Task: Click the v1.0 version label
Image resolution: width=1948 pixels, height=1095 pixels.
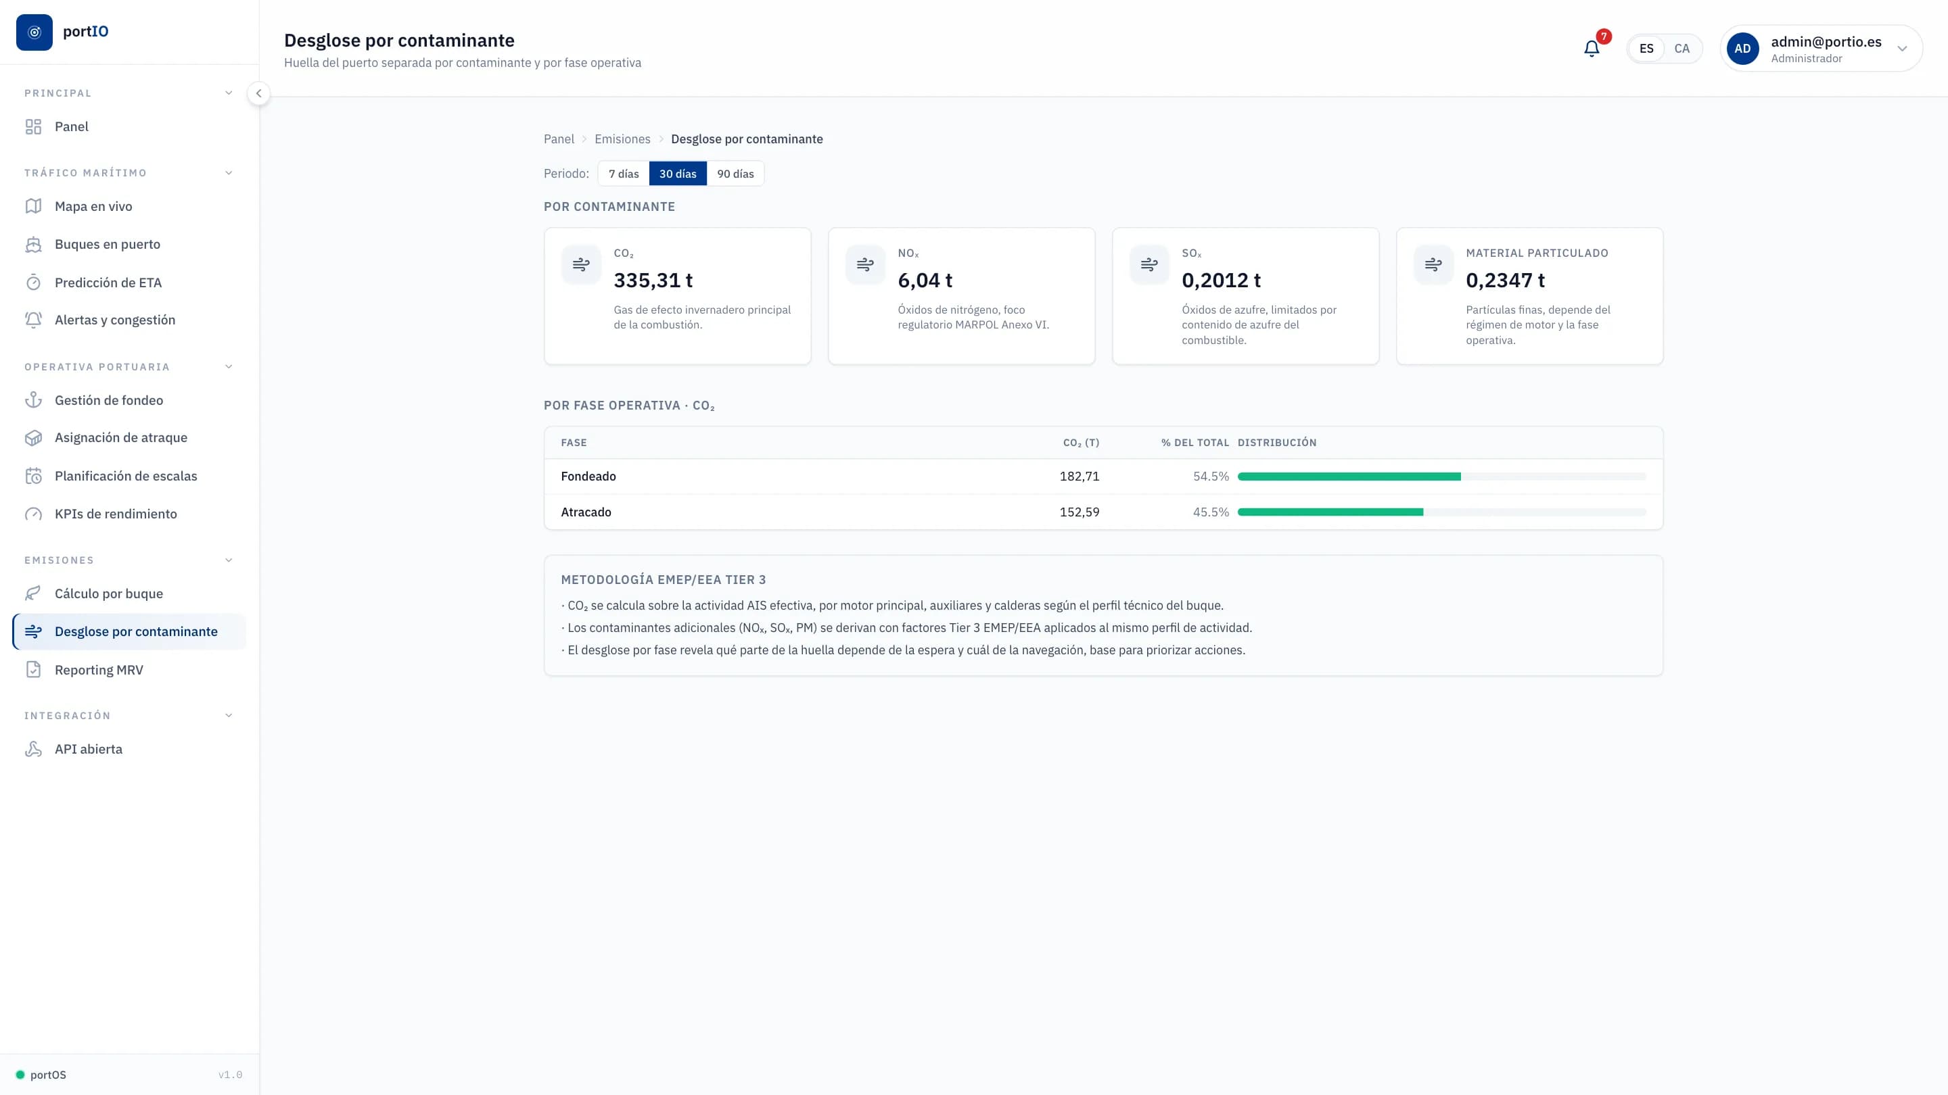Action: coord(231,1075)
